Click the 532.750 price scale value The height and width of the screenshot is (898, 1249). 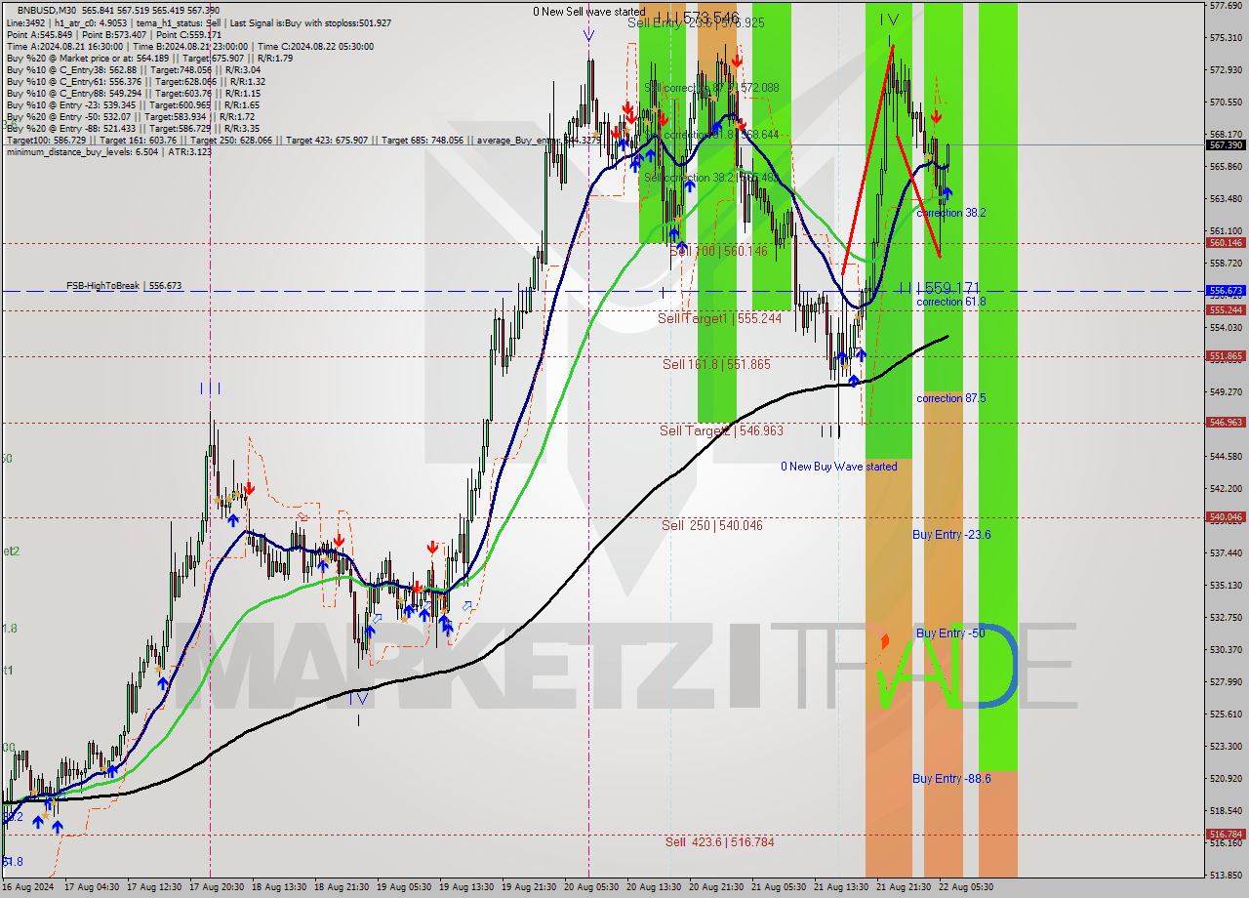tap(1225, 617)
